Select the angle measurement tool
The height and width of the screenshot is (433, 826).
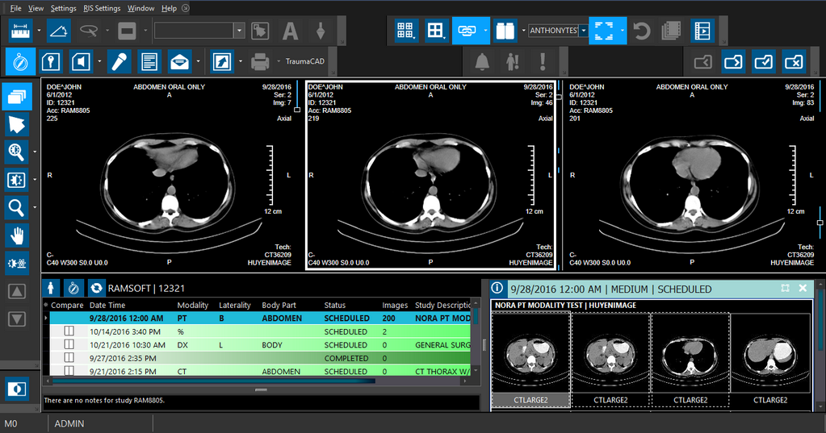(x=58, y=31)
